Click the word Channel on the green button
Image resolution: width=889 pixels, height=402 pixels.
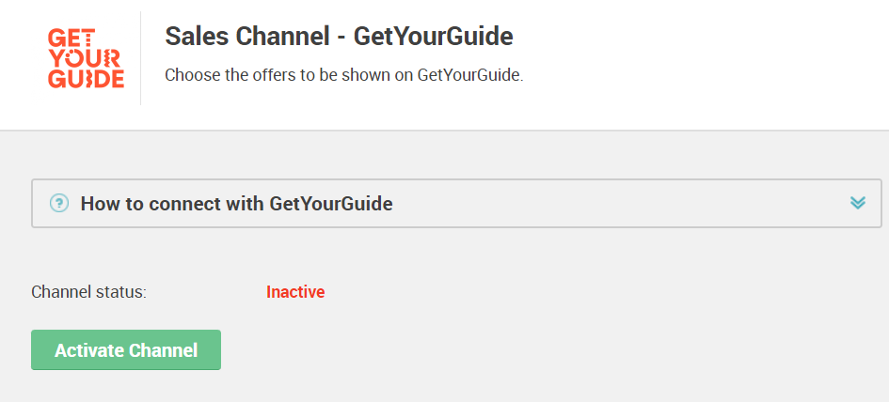164,350
